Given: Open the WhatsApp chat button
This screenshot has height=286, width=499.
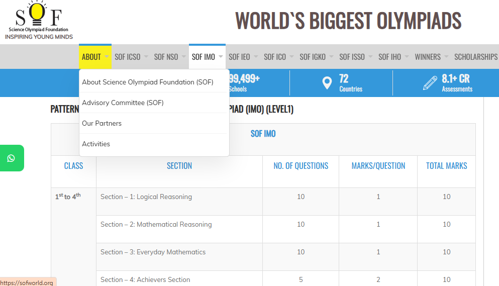Looking at the screenshot, I should (x=12, y=158).
